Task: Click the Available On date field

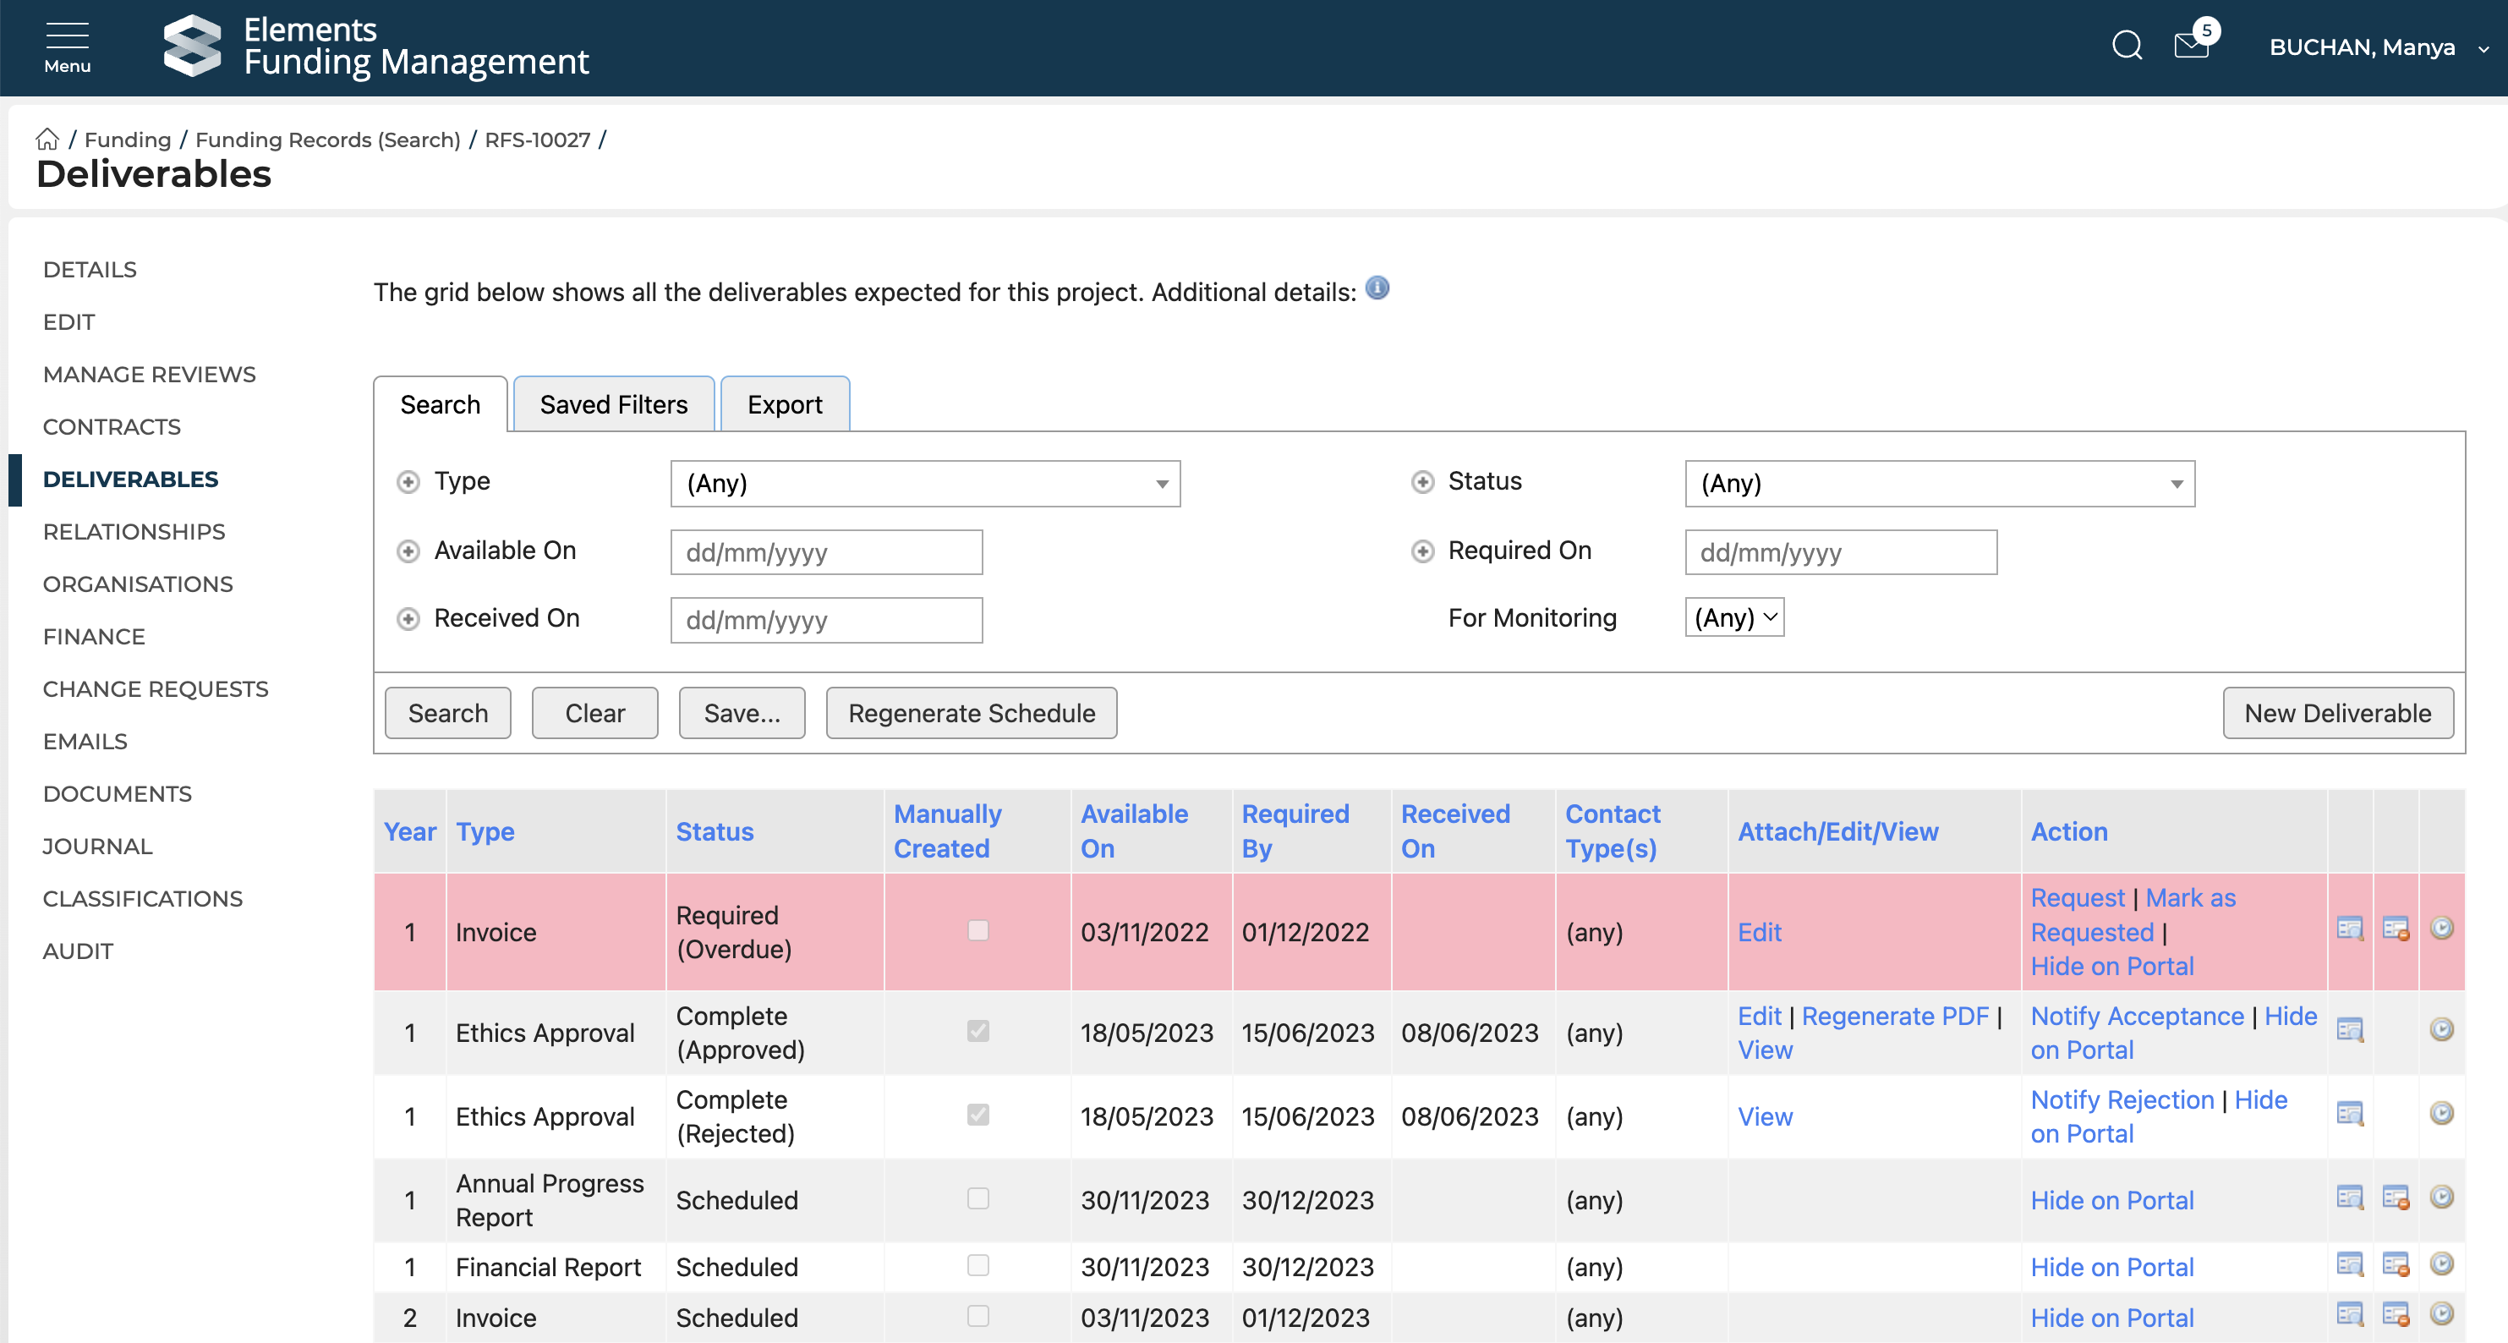Action: 825,552
